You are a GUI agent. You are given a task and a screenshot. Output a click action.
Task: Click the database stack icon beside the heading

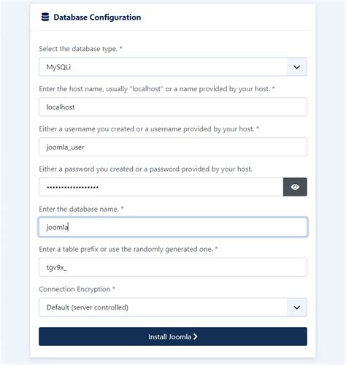[x=45, y=17]
